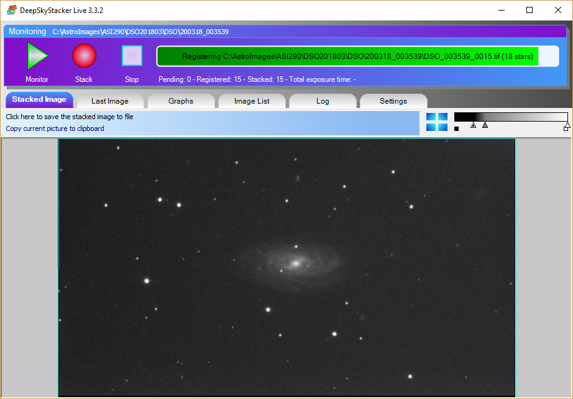The height and width of the screenshot is (399, 573).
Task: Click the green Monitor play icon
Action: pyautogui.click(x=37, y=56)
